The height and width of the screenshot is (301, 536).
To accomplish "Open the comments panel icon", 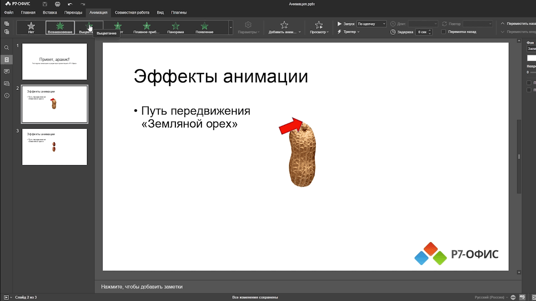I will tap(6, 71).
